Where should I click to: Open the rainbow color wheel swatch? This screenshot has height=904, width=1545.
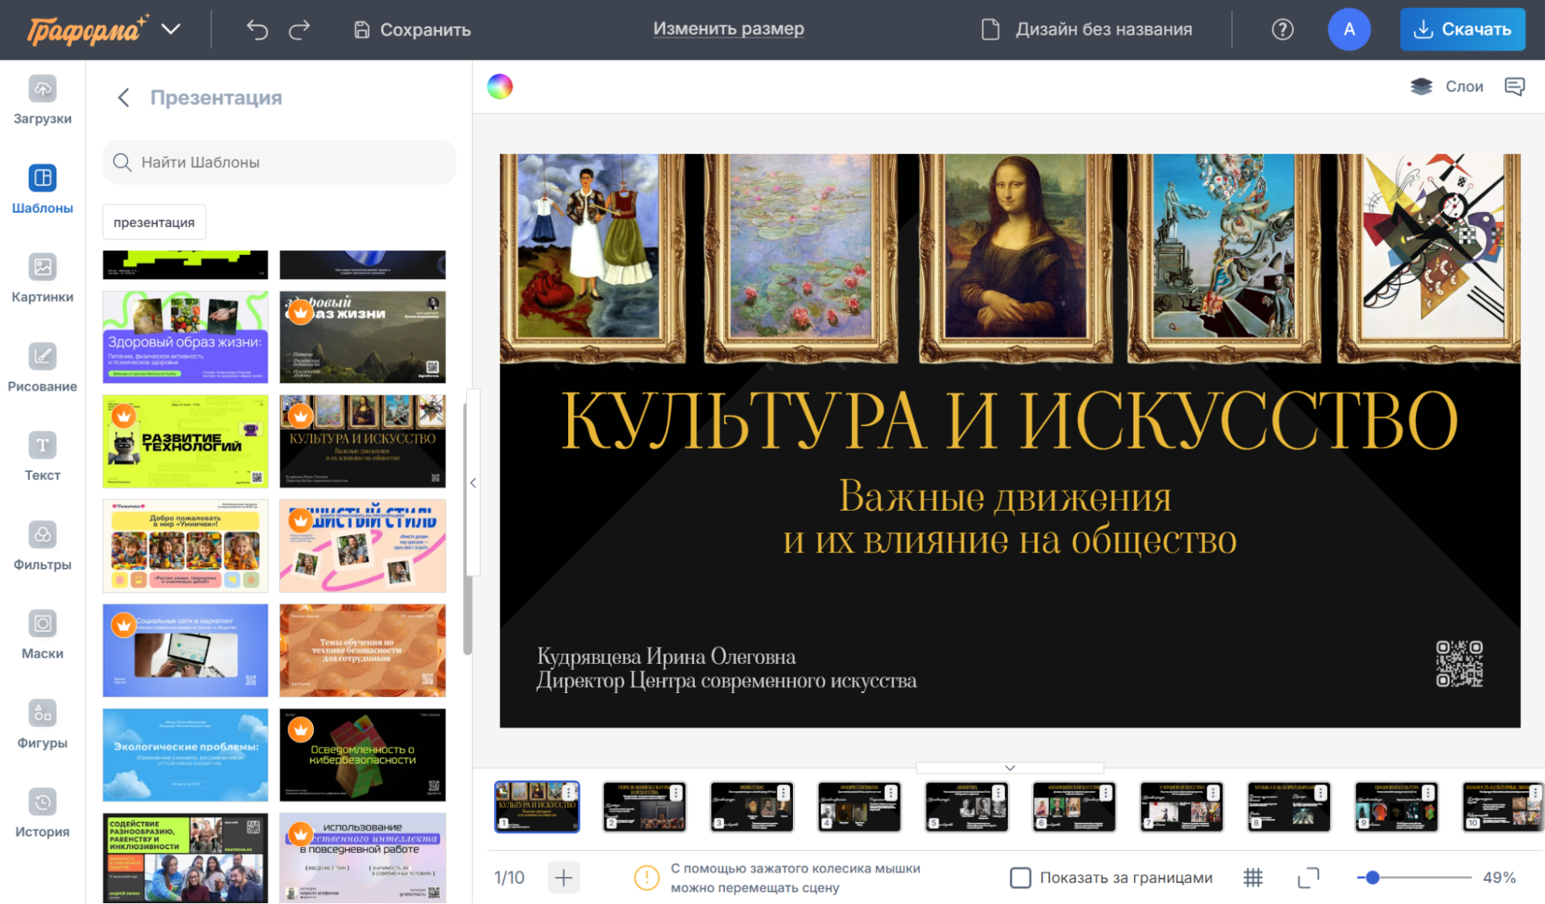click(x=500, y=87)
